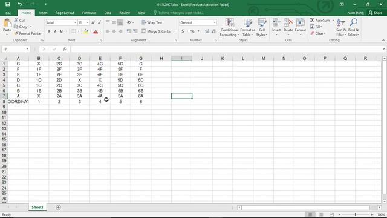This screenshot has width=387, height=218.
Task: Cut the selected cell
Action: point(19,20)
